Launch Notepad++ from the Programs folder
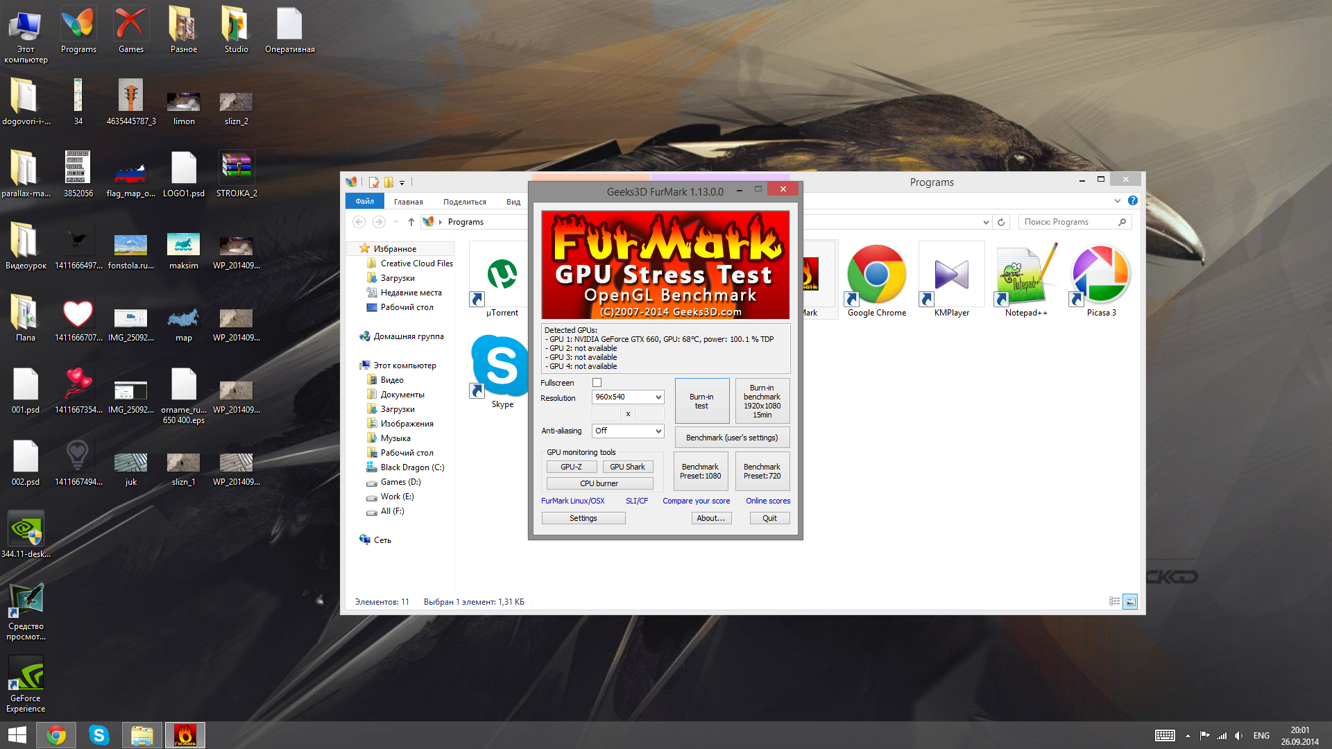Image resolution: width=1332 pixels, height=749 pixels. 1026,275
